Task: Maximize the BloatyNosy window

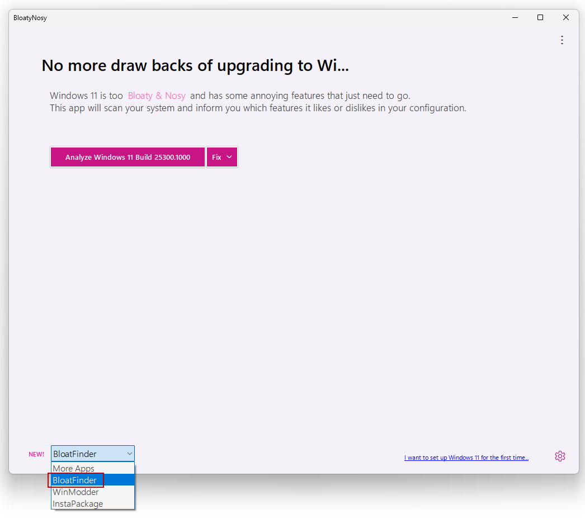Action: click(540, 17)
